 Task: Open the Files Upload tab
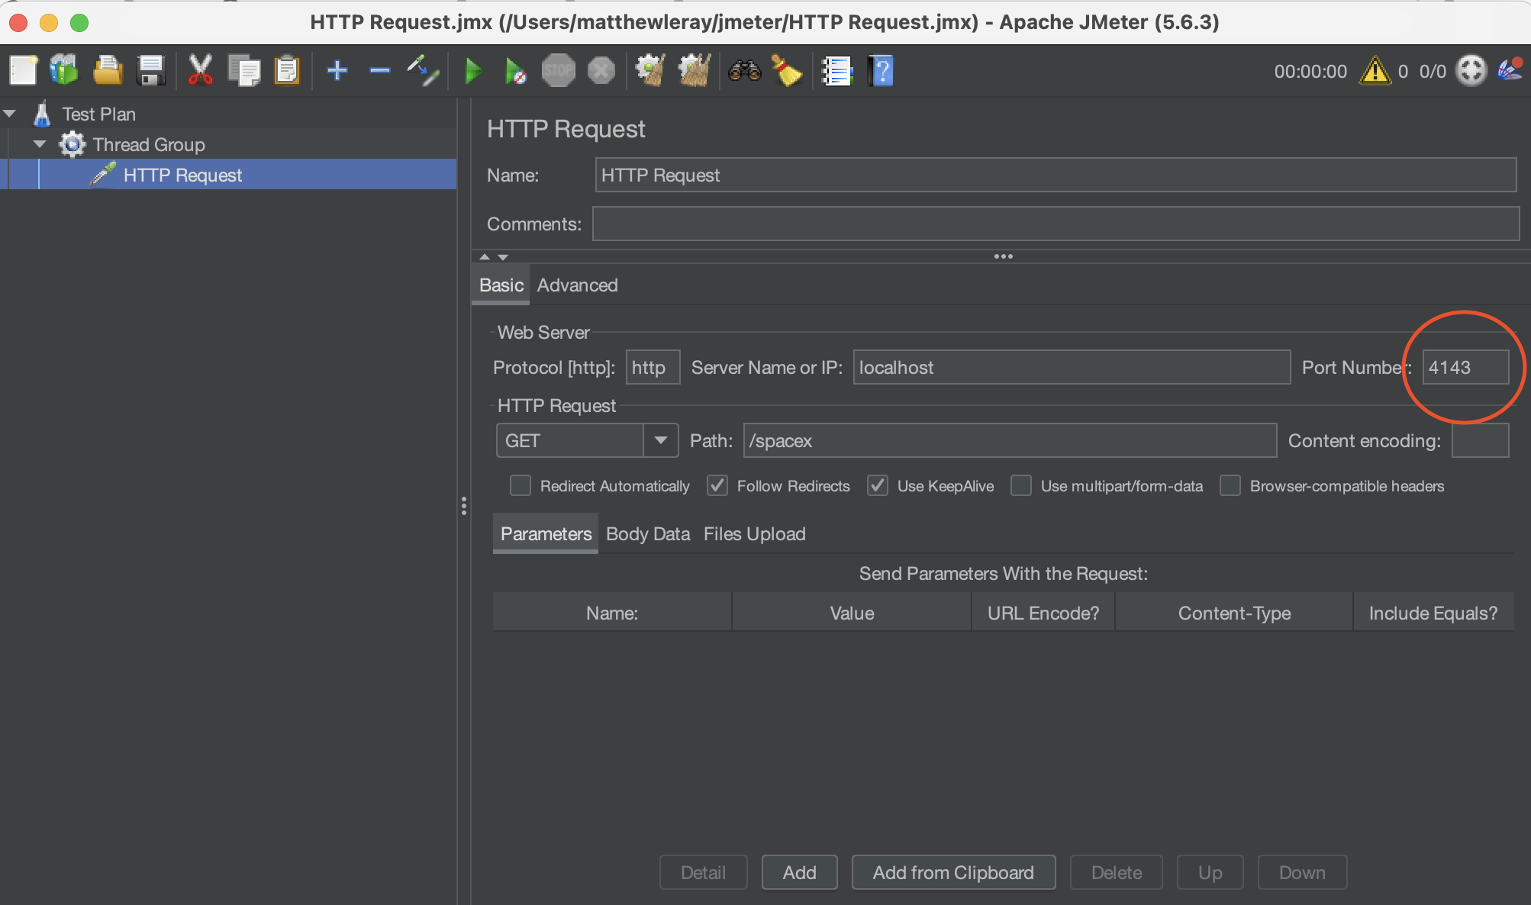[x=754, y=533]
